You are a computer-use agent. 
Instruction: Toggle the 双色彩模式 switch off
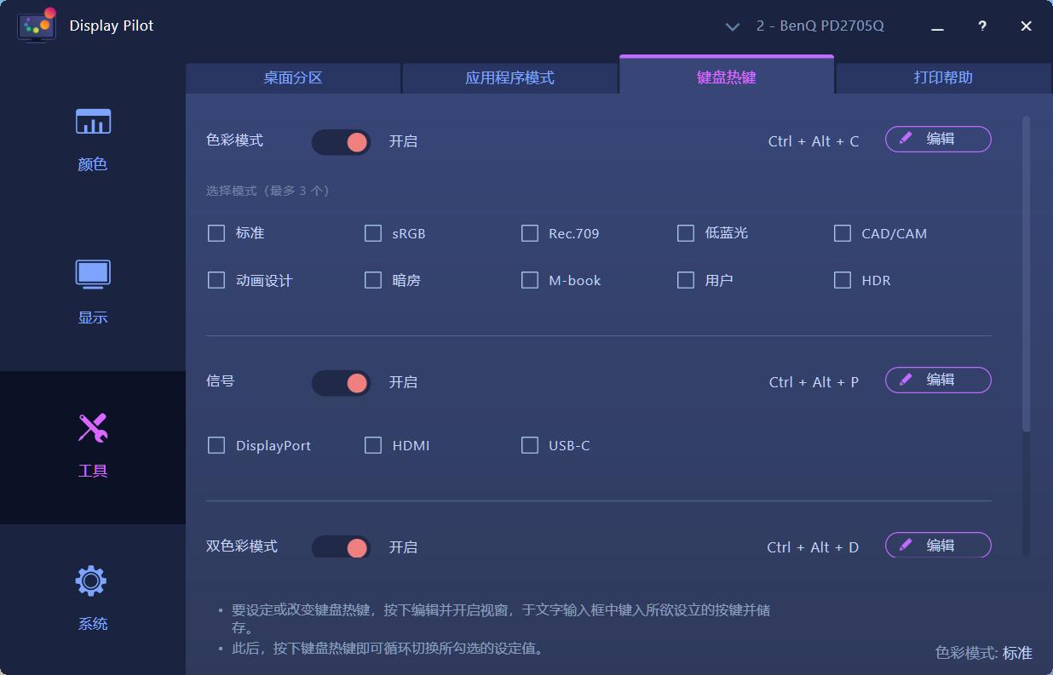[x=341, y=547]
